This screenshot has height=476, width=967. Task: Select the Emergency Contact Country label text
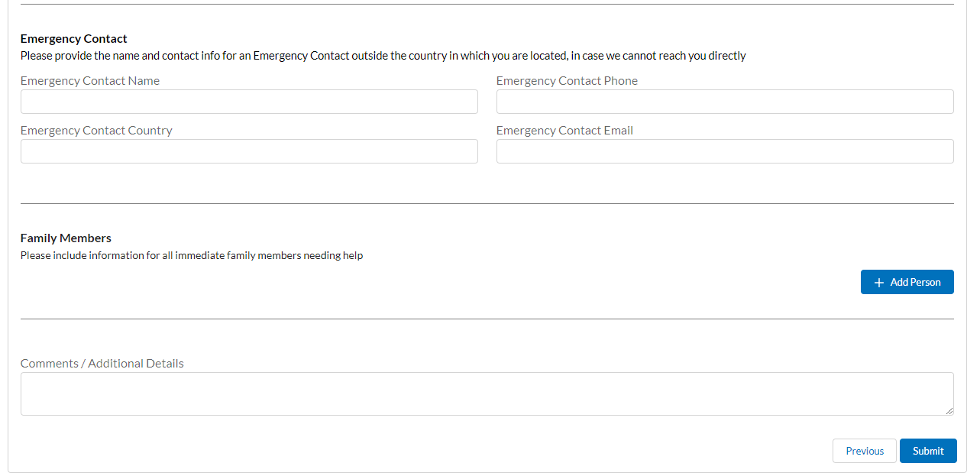pos(96,131)
